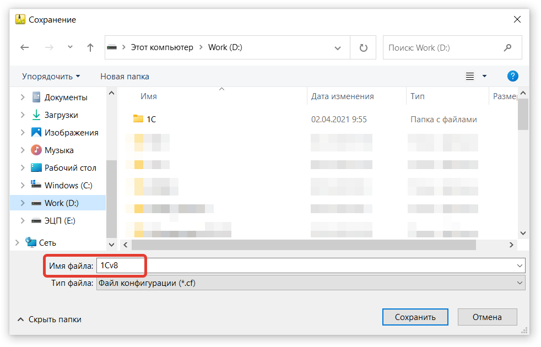
Task: Open the Упорядочить menu
Action: [51, 77]
